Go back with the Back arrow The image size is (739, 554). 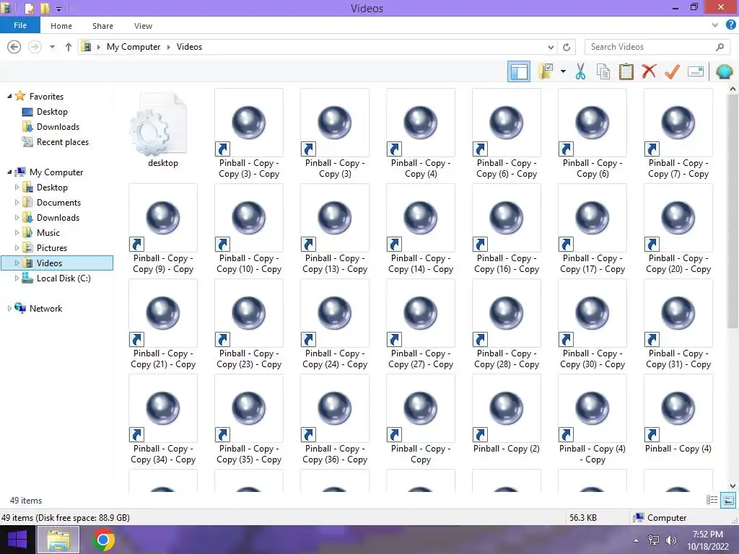(14, 47)
